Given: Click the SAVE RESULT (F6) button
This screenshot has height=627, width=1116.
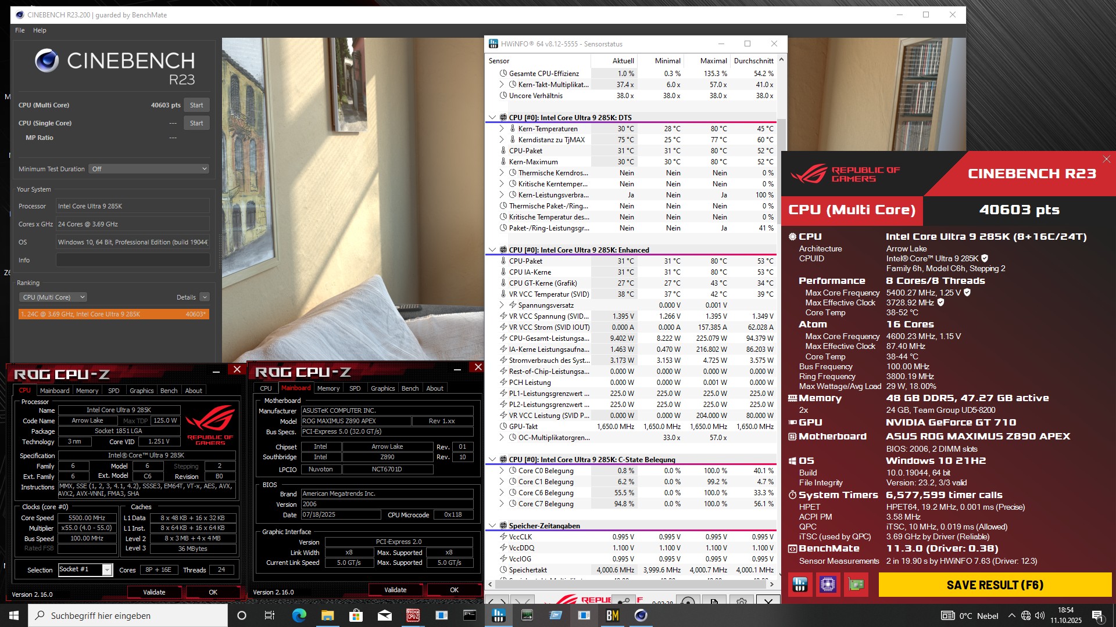Looking at the screenshot, I should [995, 585].
